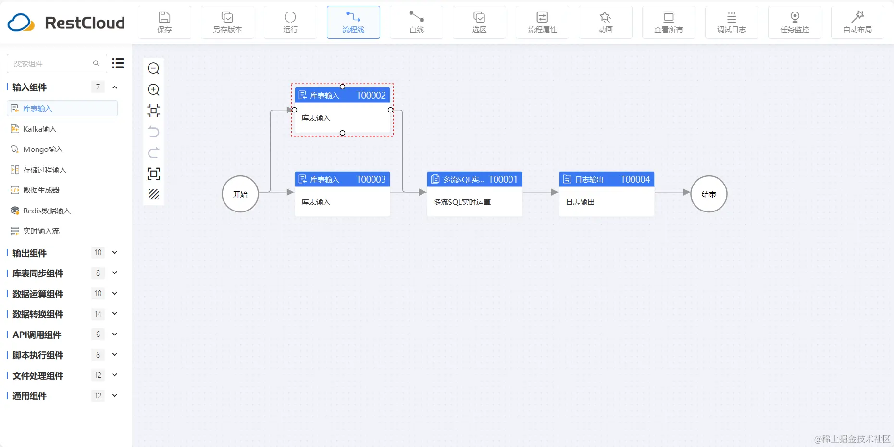
Task: Toggle the component list view icon
Action: click(x=118, y=63)
